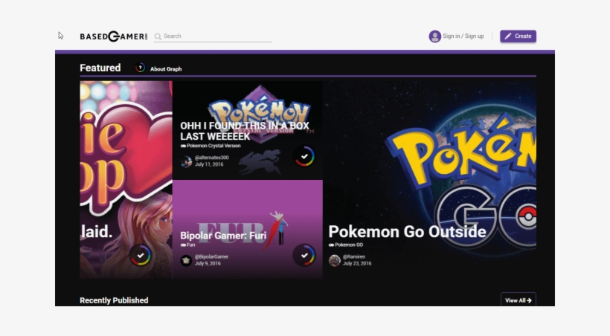Open the Bipolar Gamer: Furi article

point(223,236)
